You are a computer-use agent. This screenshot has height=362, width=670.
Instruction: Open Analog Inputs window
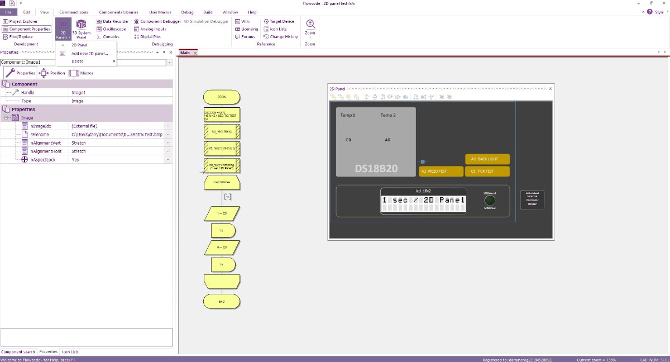coord(150,29)
